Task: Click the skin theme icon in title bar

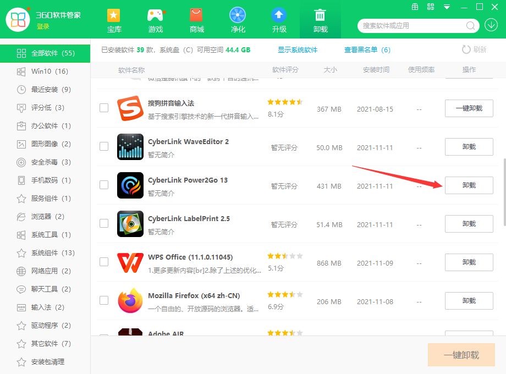Action: pyautogui.click(x=431, y=7)
